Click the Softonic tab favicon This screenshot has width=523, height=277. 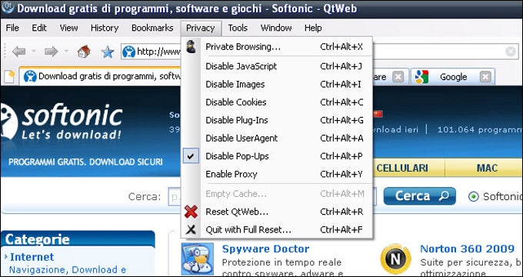tap(30, 76)
